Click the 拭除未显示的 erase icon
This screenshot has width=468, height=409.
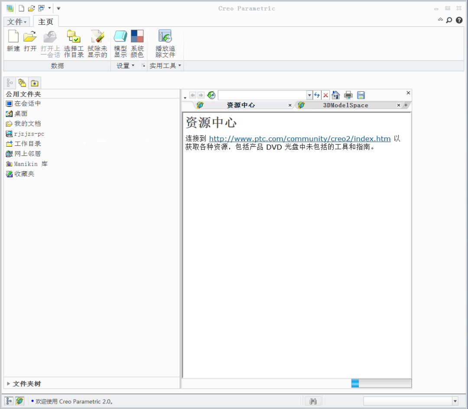pos(97,44)
